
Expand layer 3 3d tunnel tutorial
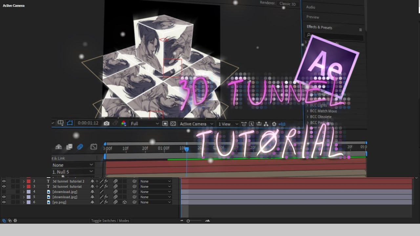pyautogui.click(x=24, y=187)
